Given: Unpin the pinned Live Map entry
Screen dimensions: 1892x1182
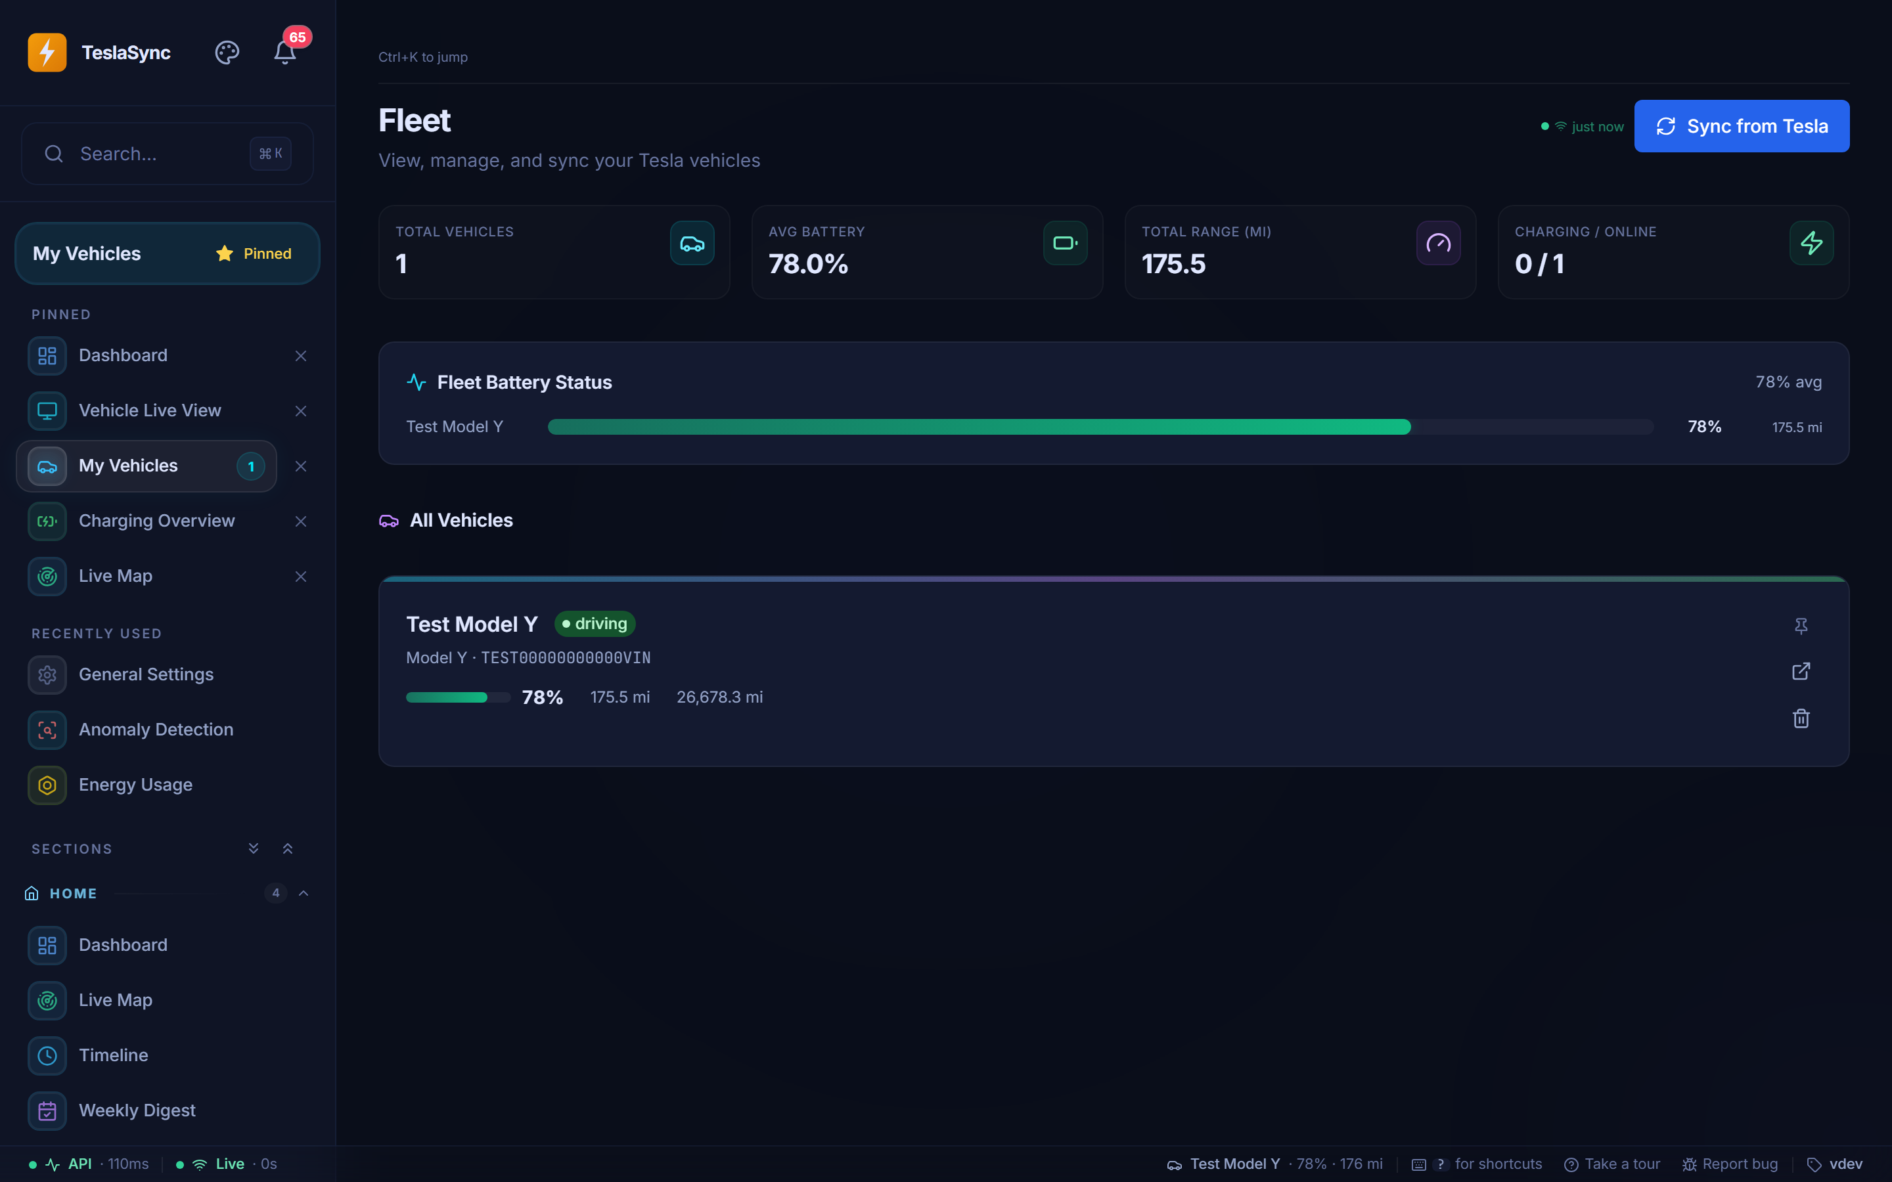Looking at the screenshot, I should pyautogui.click(x=300, y=576).
